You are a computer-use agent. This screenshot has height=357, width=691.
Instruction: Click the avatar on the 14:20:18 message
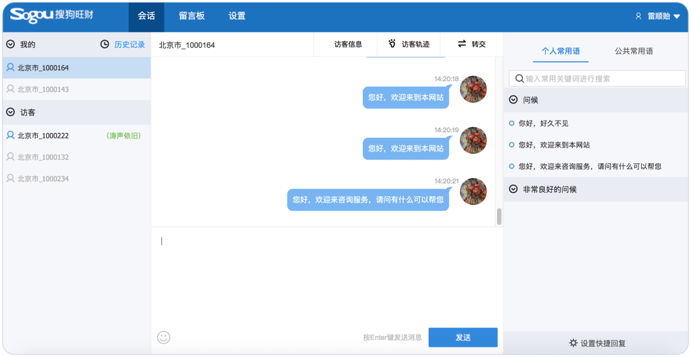pos(473,89)
